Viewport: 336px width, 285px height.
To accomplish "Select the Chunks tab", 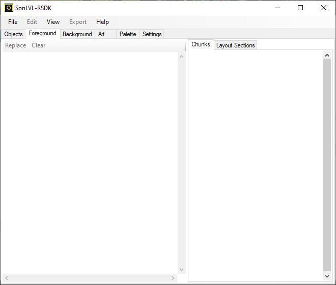I will coord(201,45).
